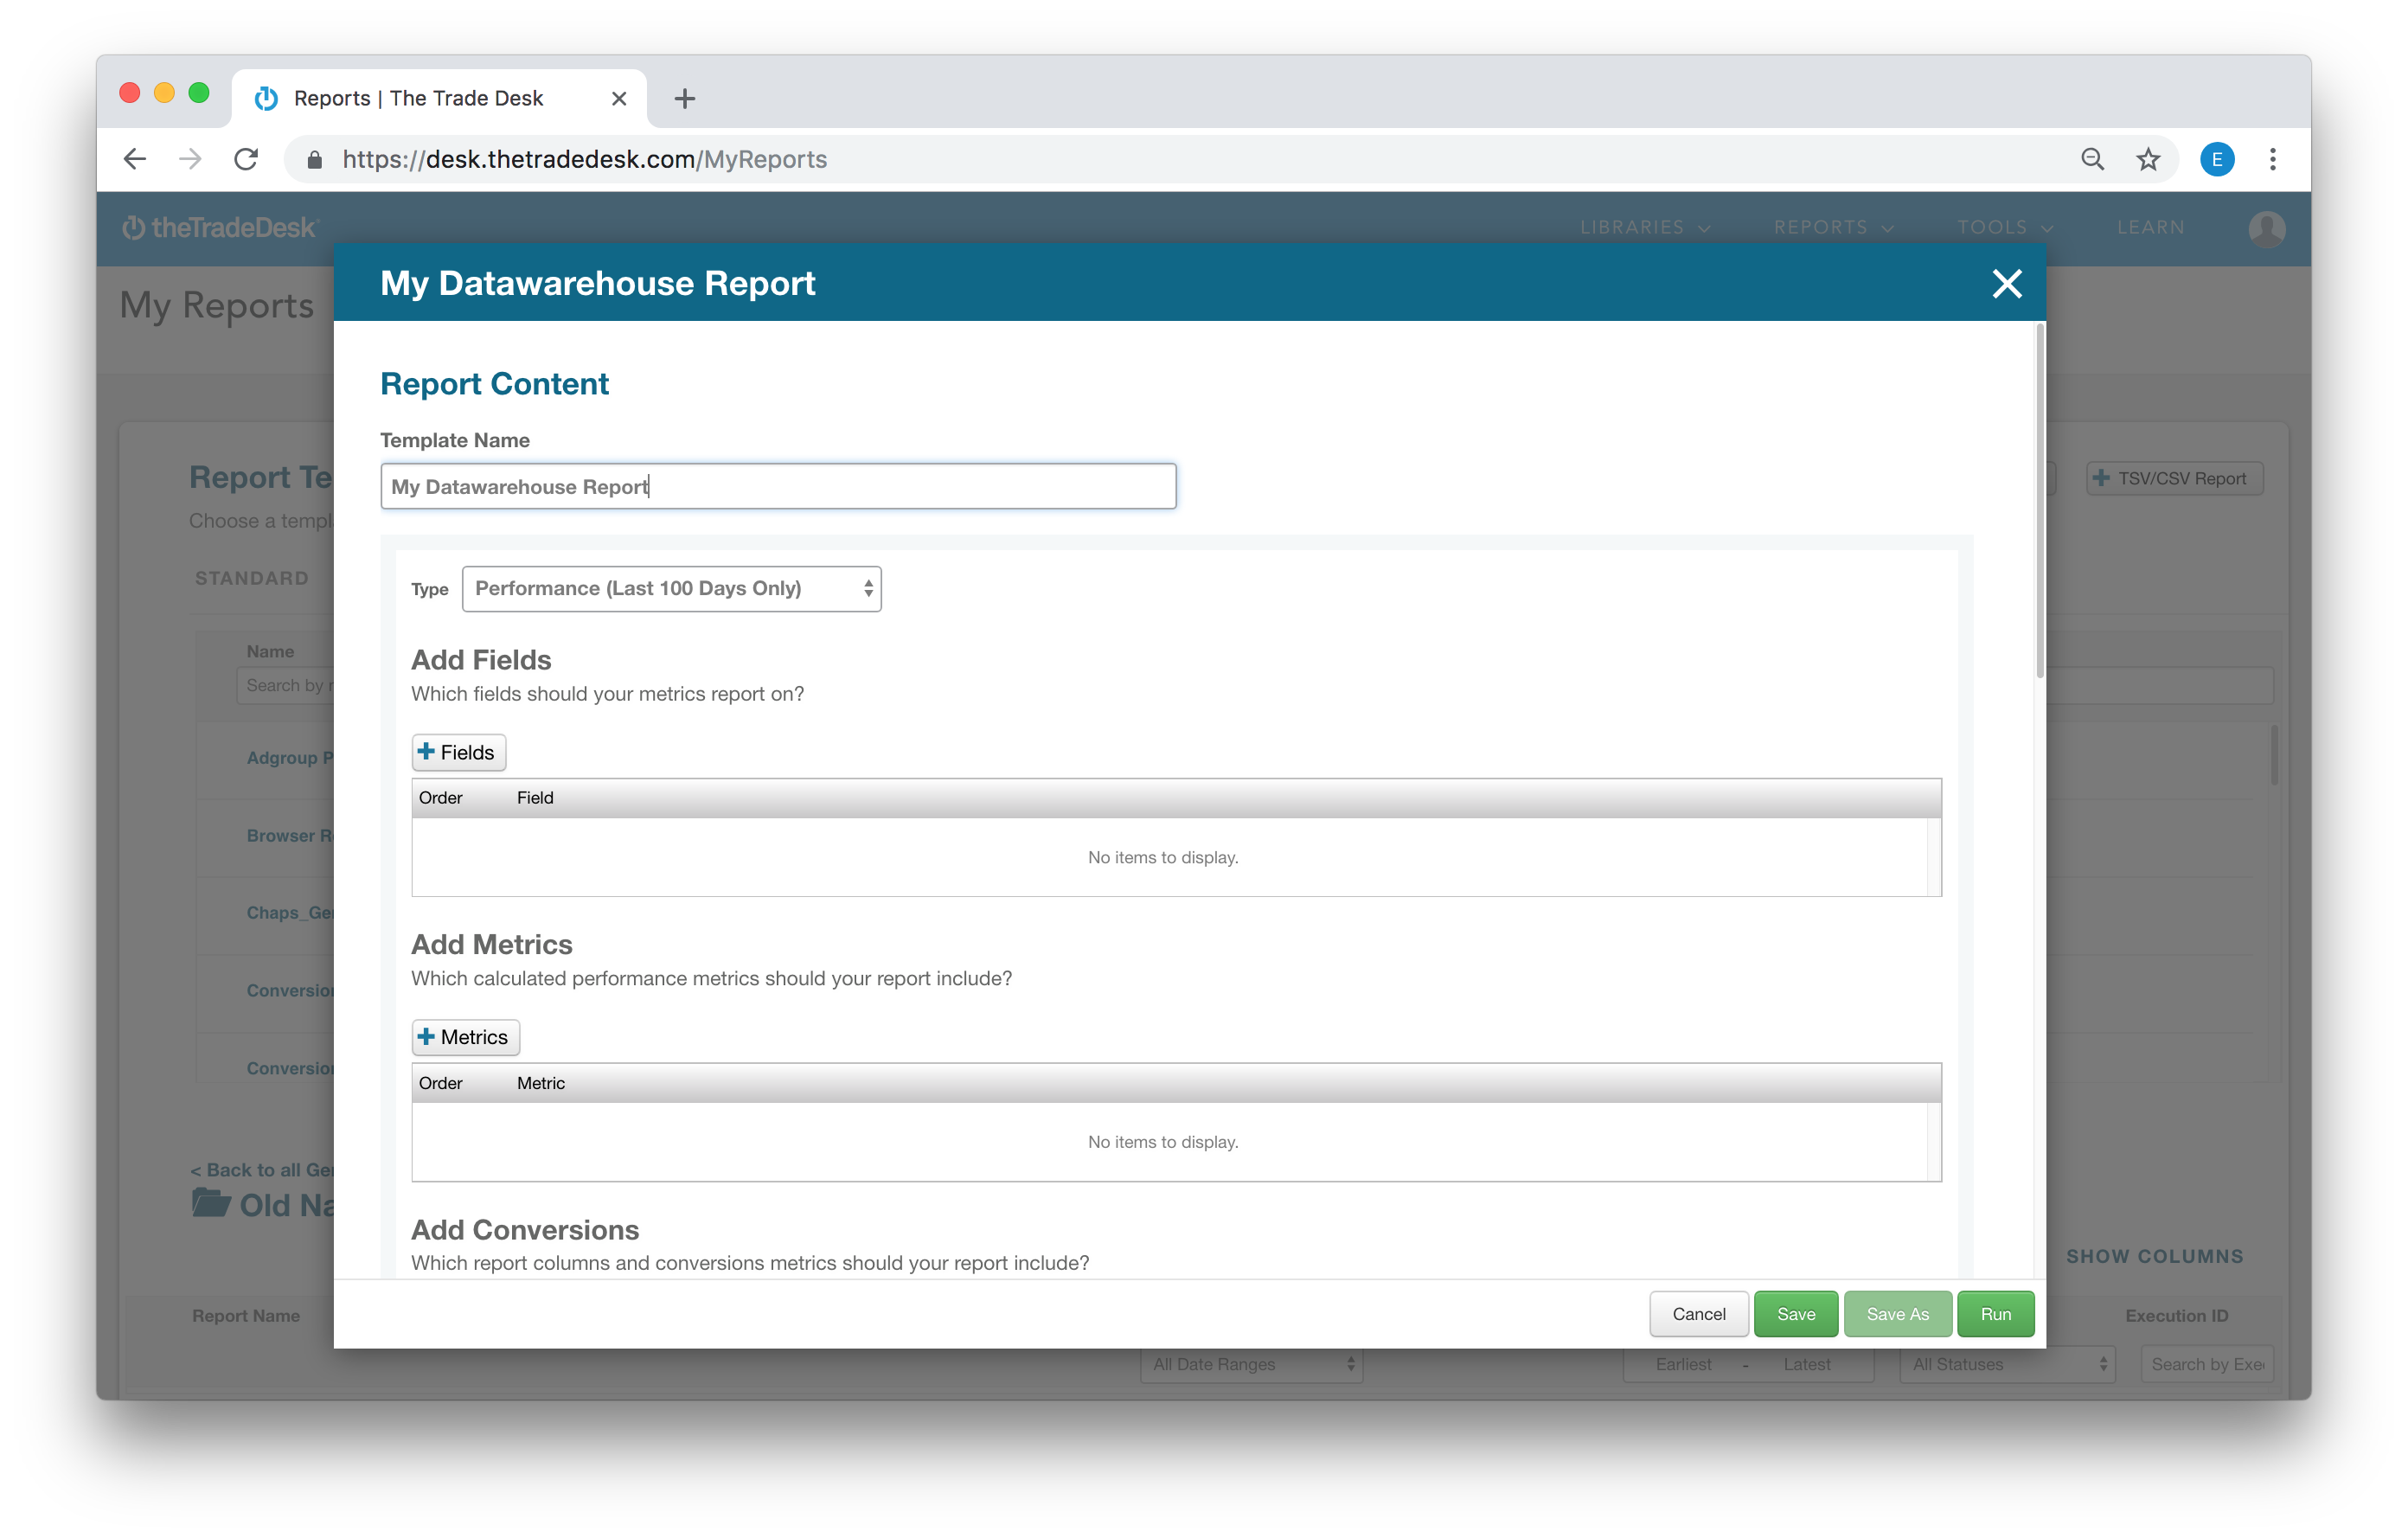Click the Run button

(1995, 1314)
